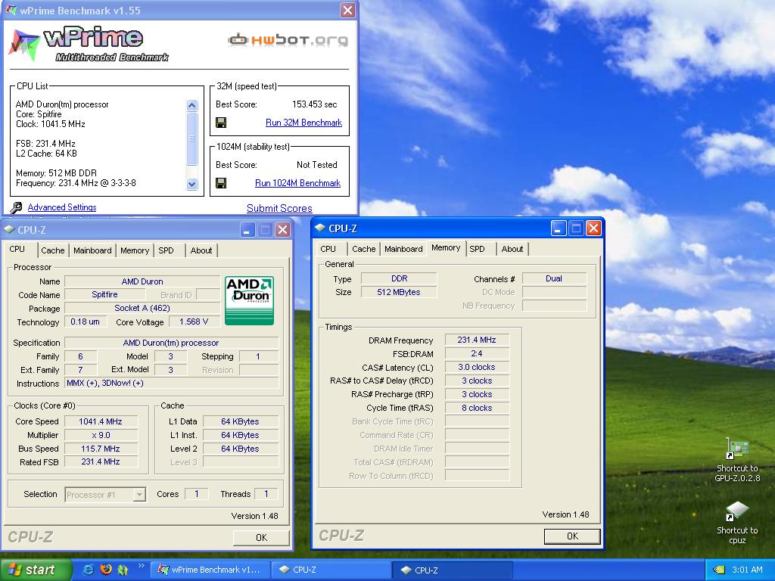Activate first CPU-Z taskbar button
Image resolution: width=775 pixels, height=581 pixels.
click(x=331, y=570)
